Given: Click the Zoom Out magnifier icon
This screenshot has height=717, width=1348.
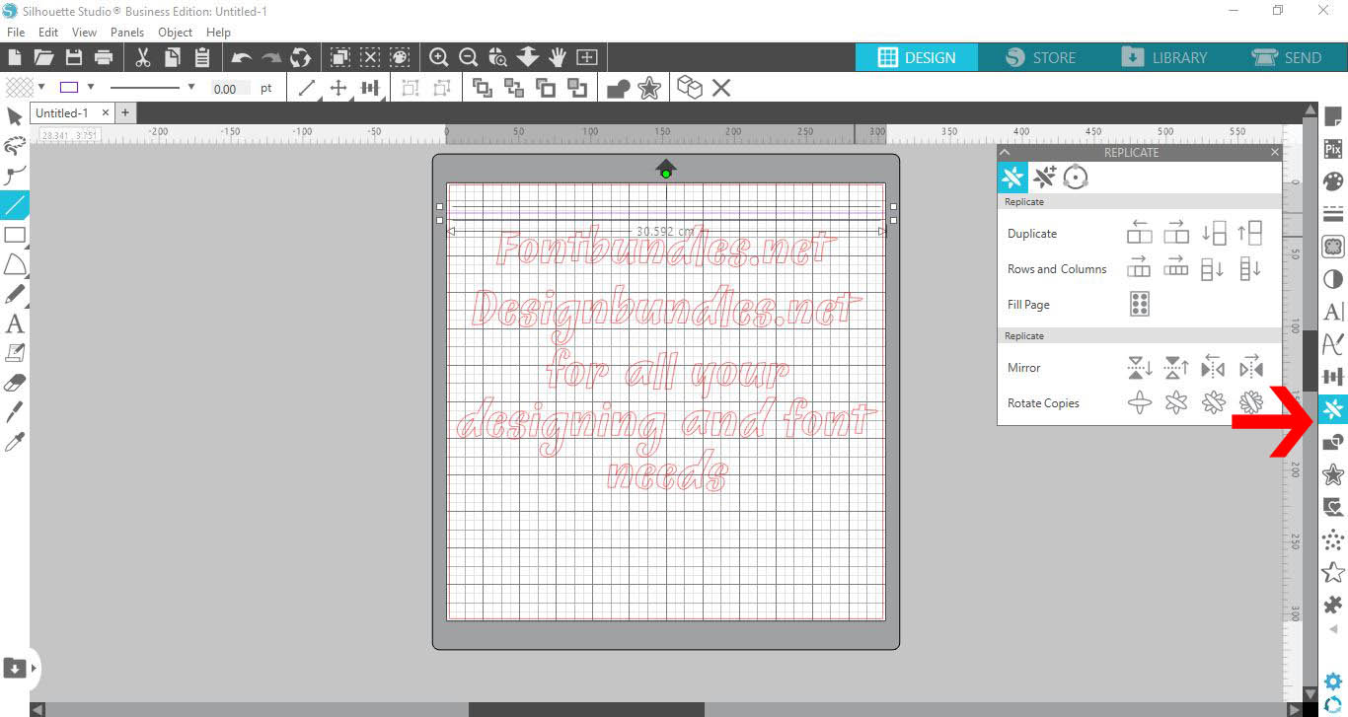Looking at the screenshot, I should point(469,57).
